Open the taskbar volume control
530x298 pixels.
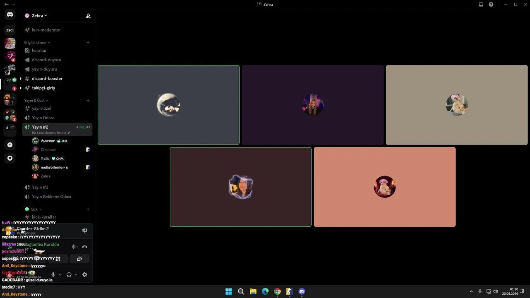pyautogui.click(x=496, y=291)
